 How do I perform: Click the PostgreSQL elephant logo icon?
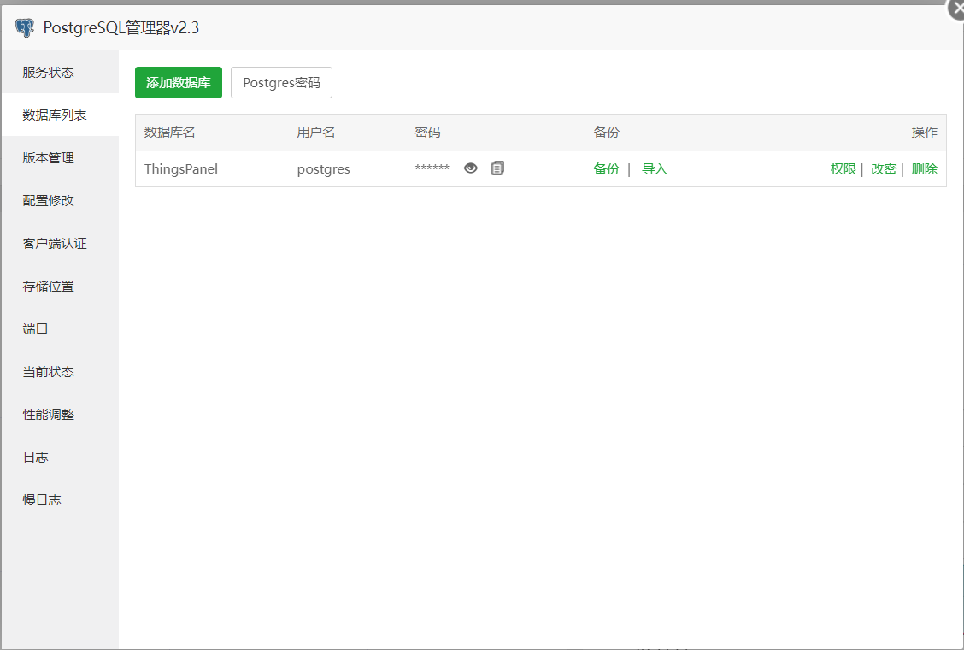tap(25, 27)
